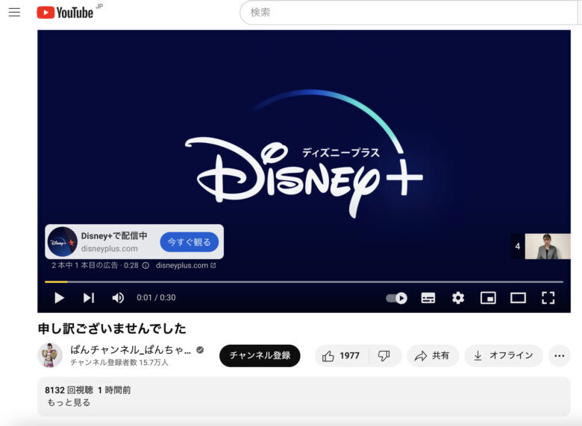Viewport: 582px width, 426px height.
Task: Open disneyplus.com external link below ad
Action: pos(186,266)
